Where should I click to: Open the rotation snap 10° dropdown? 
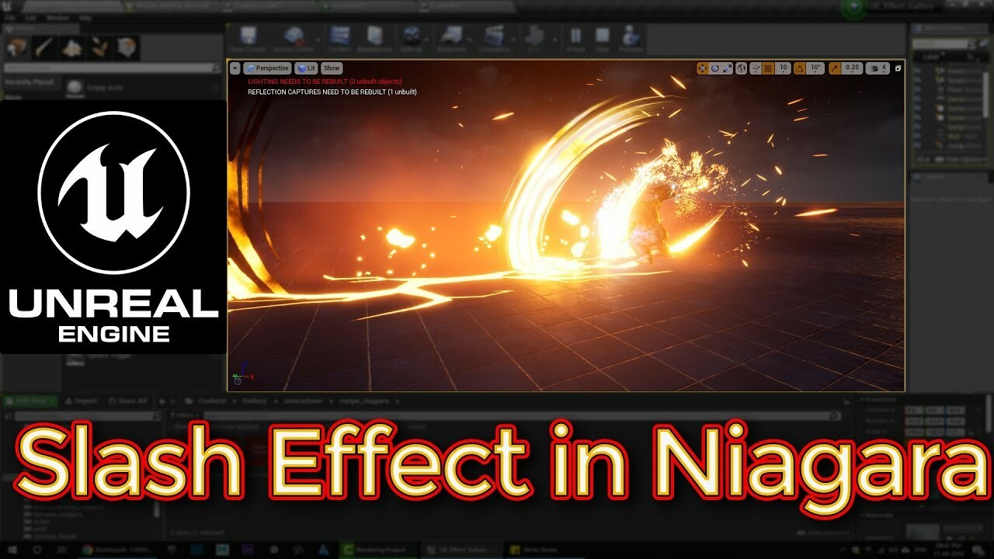pyautogui.click(x=815, y=68)
